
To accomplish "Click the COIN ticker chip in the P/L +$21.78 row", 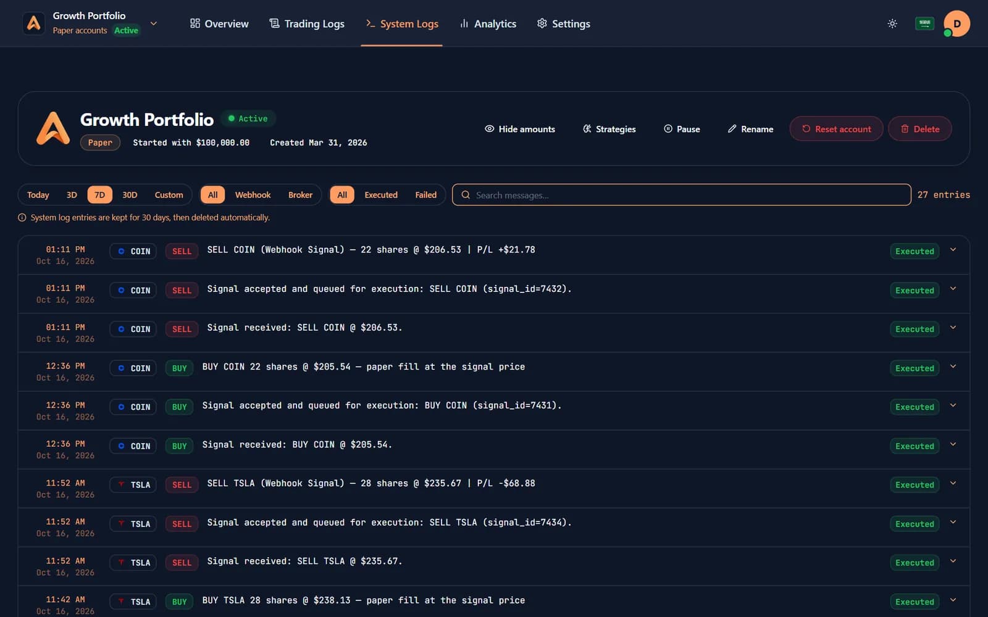I will (133, 251).
